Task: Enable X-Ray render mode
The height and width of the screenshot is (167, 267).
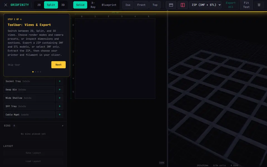Action: coord(93,5)
